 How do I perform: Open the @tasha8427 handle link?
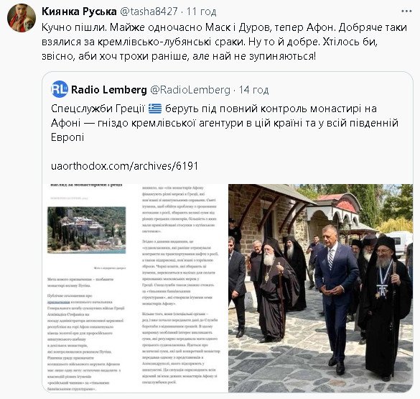[x=149, y=12]
